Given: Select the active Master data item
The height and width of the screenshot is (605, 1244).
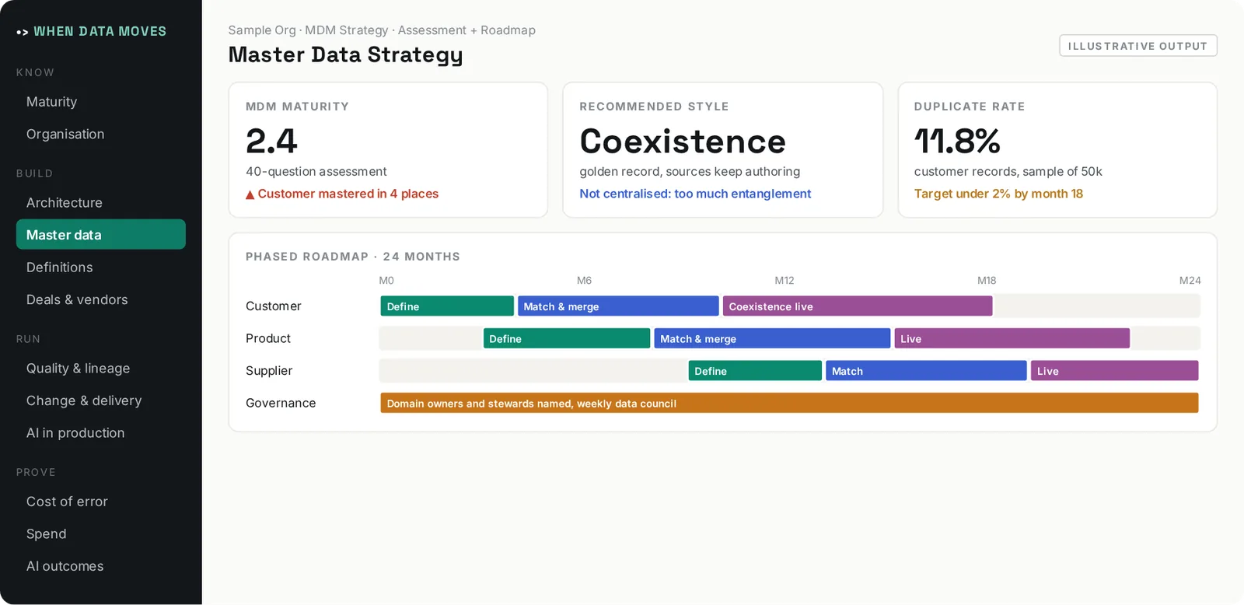Looking at the screenshot, I should click(101, 235).
